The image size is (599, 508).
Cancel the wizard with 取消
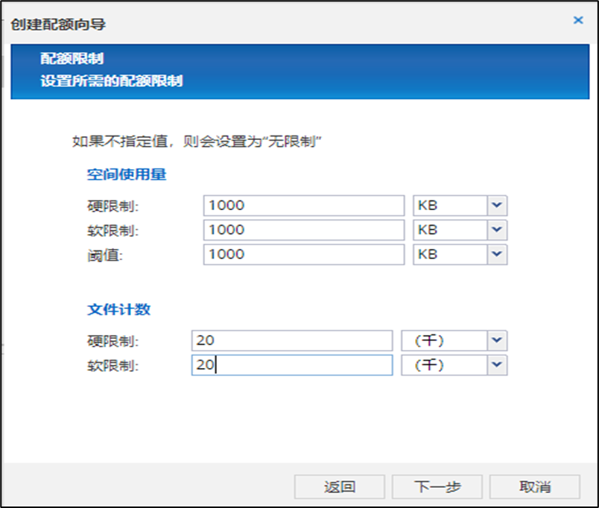point(534,487)
